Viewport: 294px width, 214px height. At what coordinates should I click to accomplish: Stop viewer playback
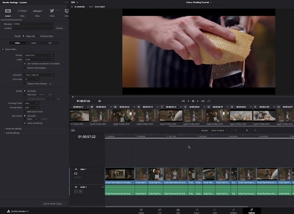[x=193, y=101]
